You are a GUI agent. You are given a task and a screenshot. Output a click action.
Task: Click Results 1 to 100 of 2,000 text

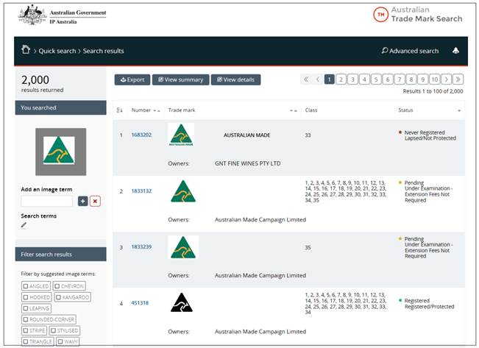[x=433, y=91]
